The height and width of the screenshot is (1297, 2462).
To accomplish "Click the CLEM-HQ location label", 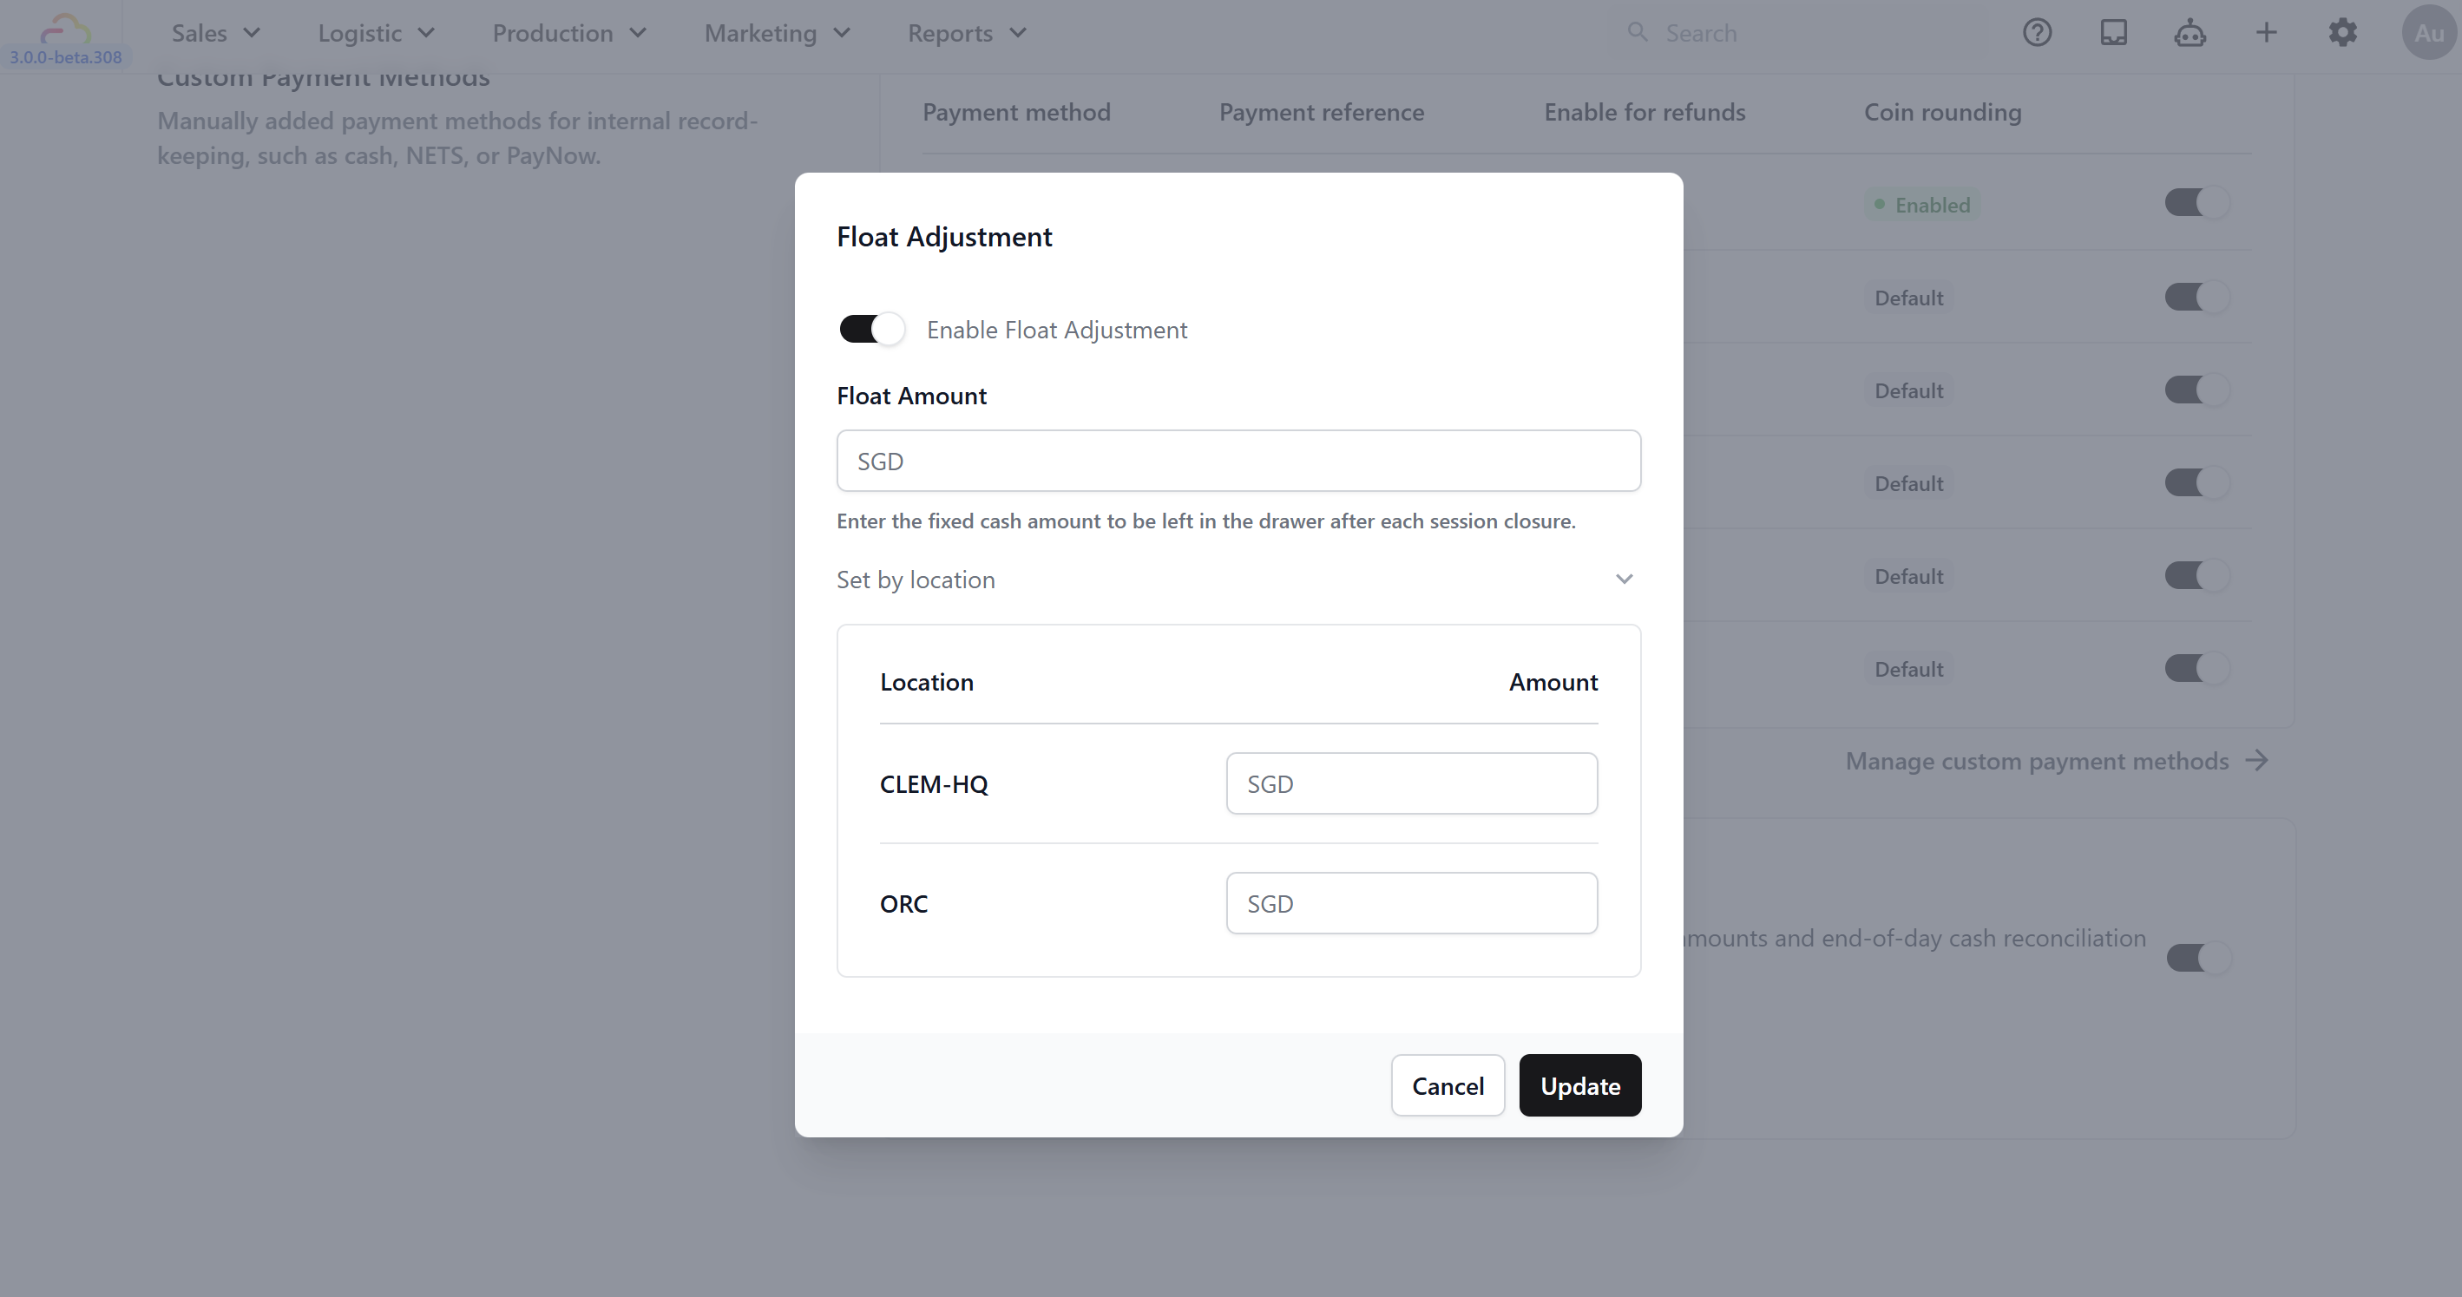I will (x=934, y=783).
